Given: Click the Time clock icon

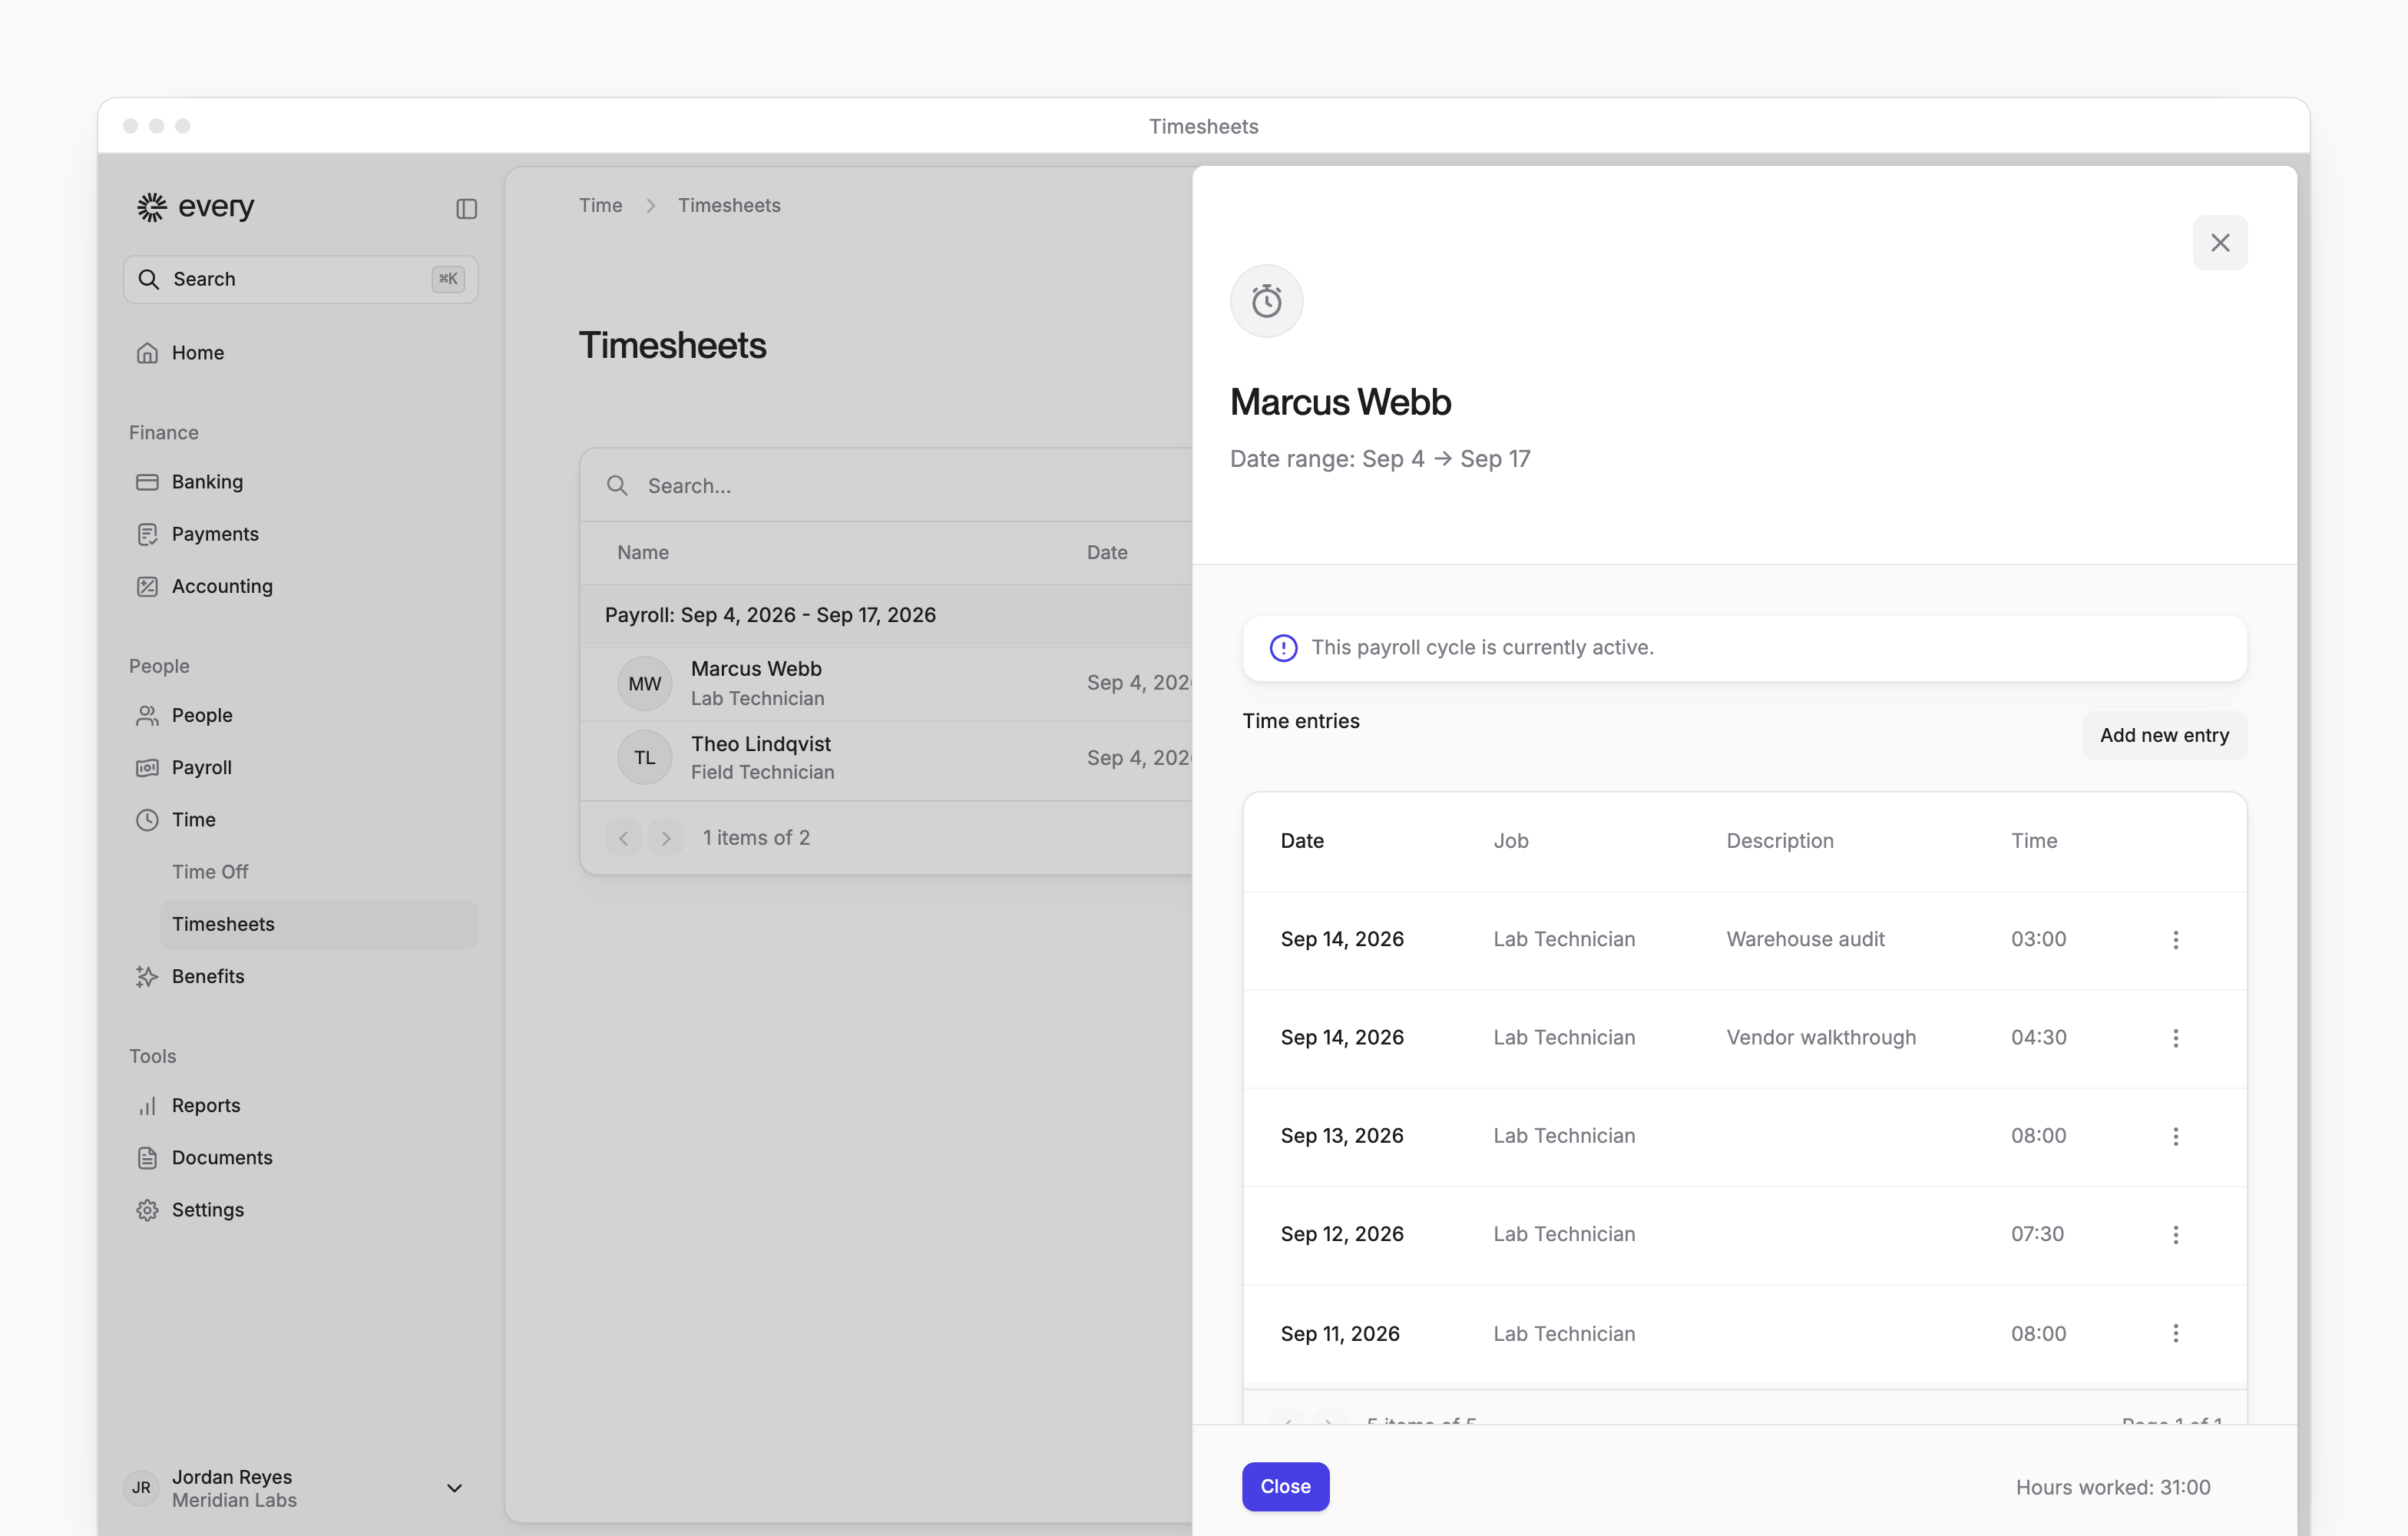Looking at the screenshot, I should pos(147,819).
